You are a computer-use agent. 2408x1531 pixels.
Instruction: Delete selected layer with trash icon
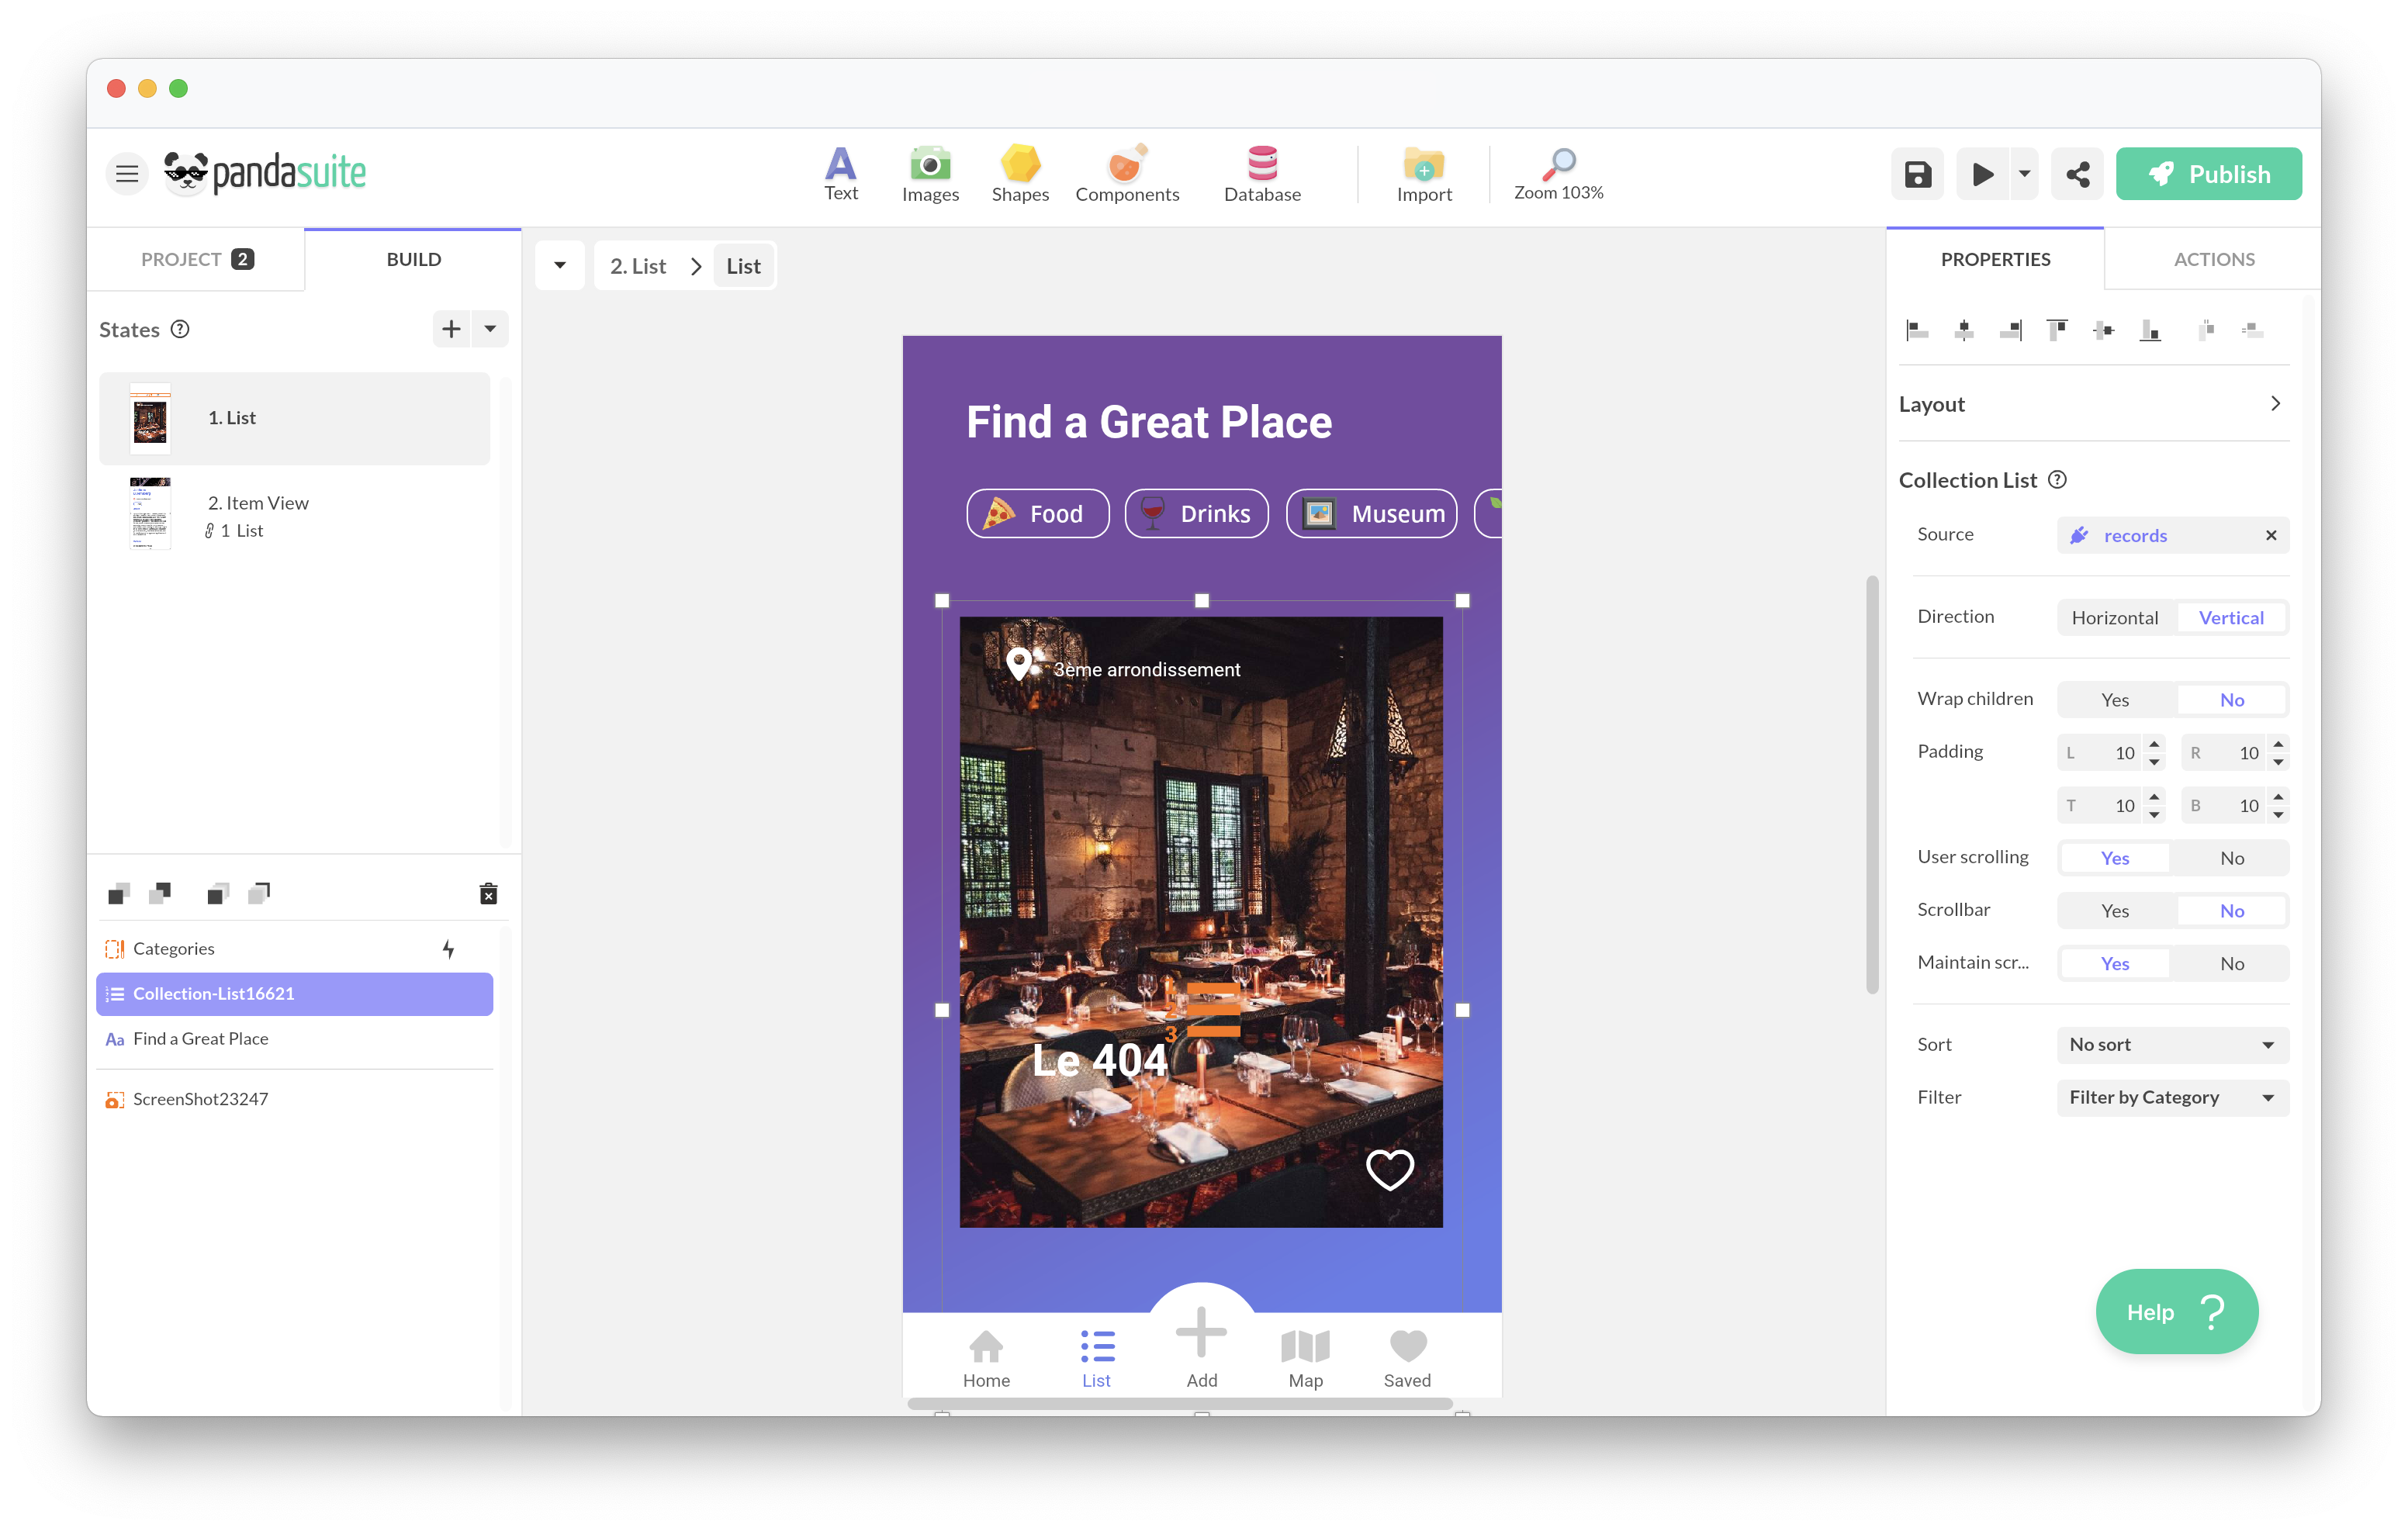[488, 893]
